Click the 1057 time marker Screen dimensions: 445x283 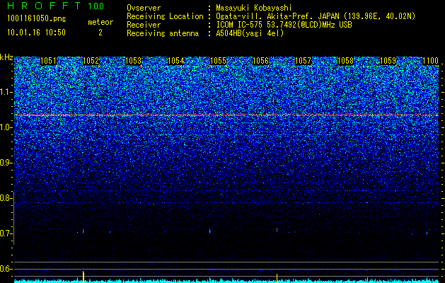[303, 61]
